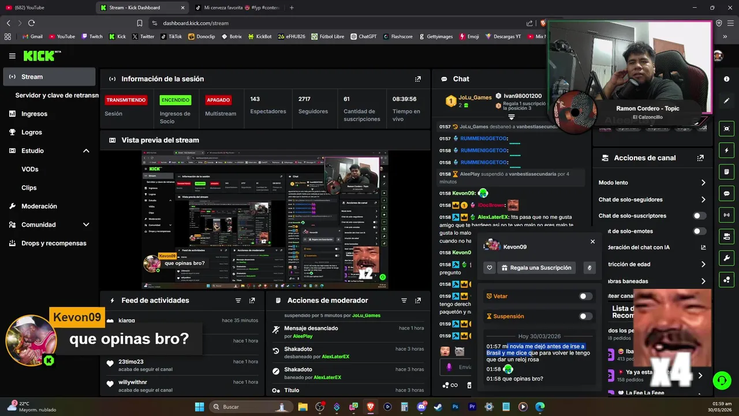
Task: Open a new browser tab
Action: pyautogui.click(x=292, y=8)
